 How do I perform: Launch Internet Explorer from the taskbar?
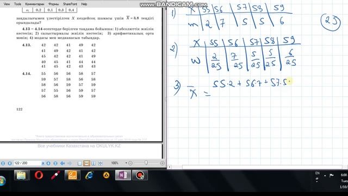click(89, 175)
